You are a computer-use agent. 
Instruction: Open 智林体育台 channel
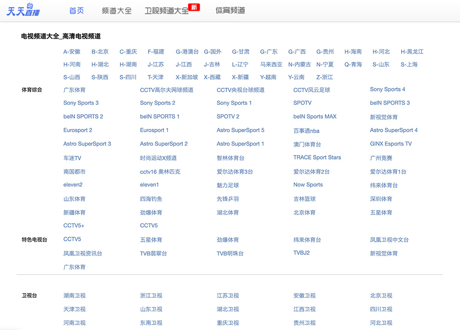tap(230, 158)
